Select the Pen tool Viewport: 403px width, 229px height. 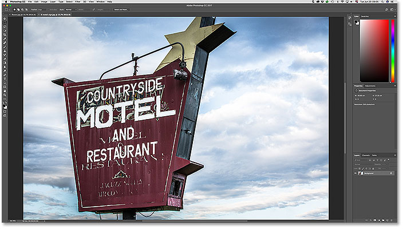click(5, 75)
